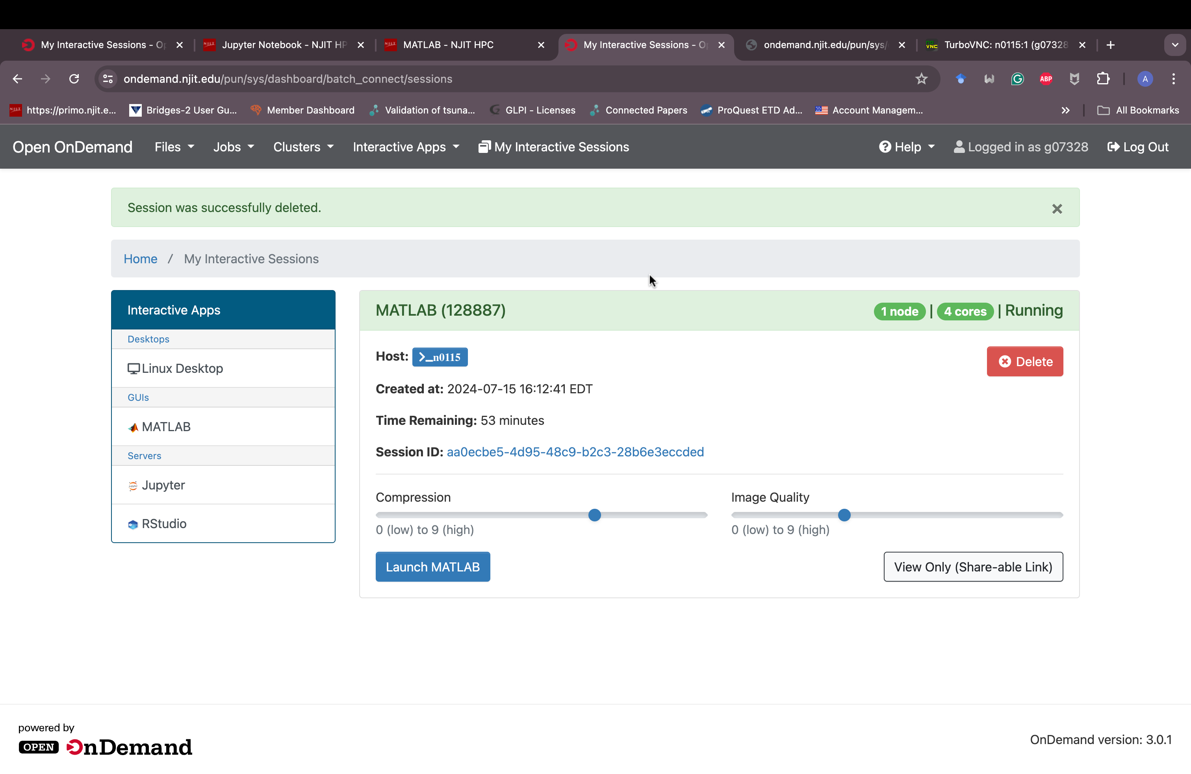Open the profile avatar icon labeled A
This screenshot has height=774, width=1191.
pyautogui.click(x=1145, y=78)
